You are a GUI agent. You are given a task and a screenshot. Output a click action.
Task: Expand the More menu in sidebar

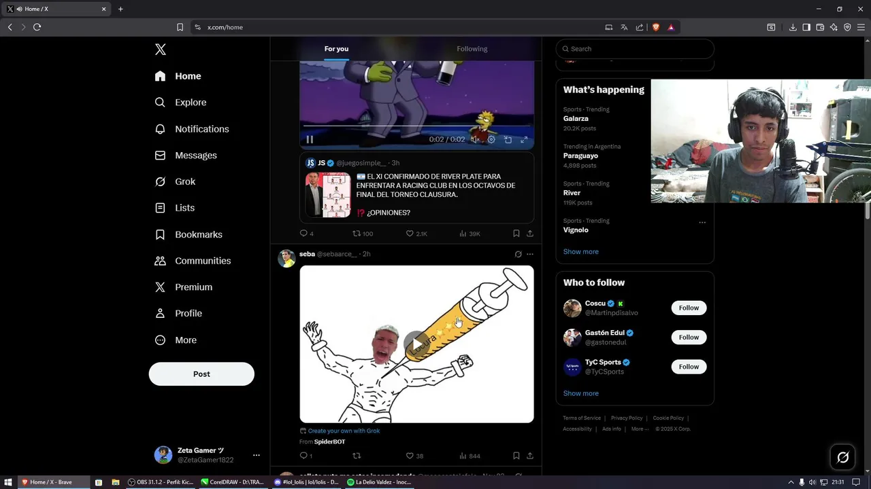pyautogui.click(x=176, y=340)
